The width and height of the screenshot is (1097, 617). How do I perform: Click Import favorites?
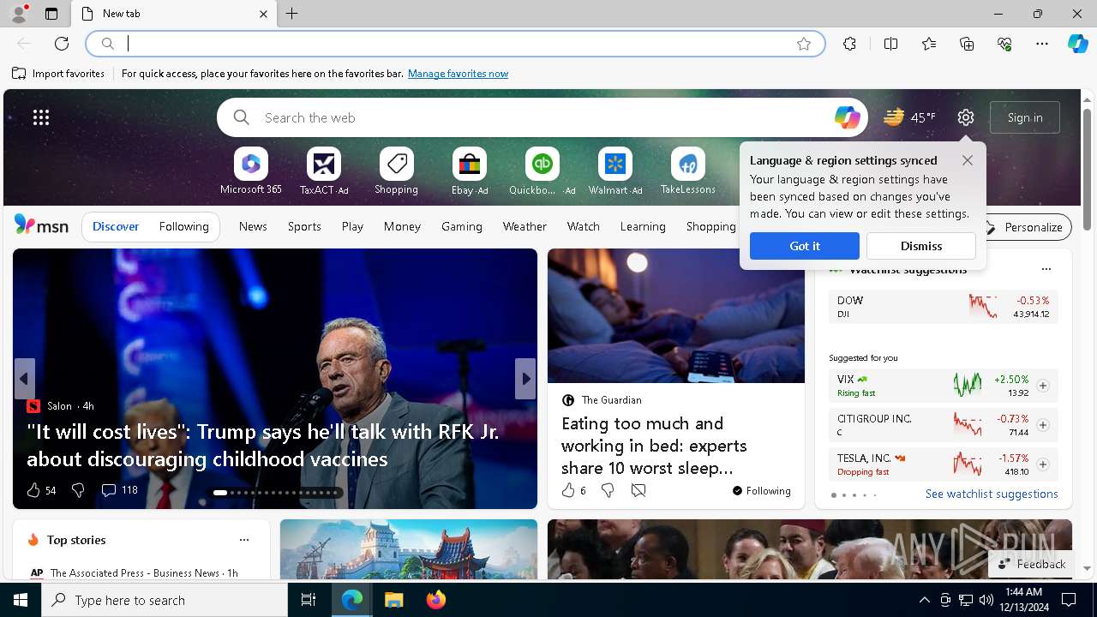click(58, 74)
